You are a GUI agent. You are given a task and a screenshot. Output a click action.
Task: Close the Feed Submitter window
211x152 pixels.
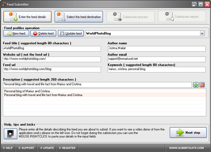click(207, 4)
